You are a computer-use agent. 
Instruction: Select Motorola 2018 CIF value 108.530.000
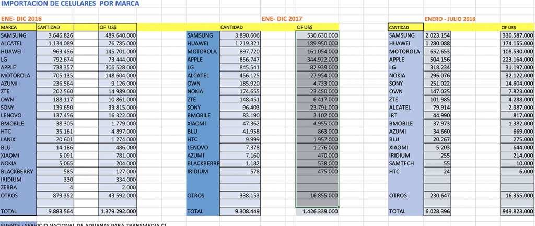517,52
